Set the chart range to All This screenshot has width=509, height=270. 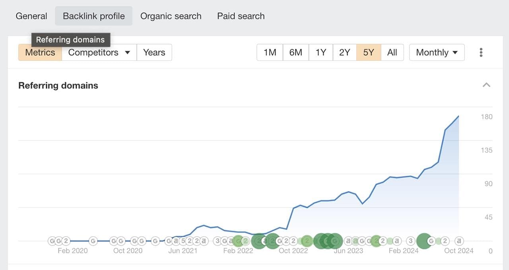click(x=392, y=52)
